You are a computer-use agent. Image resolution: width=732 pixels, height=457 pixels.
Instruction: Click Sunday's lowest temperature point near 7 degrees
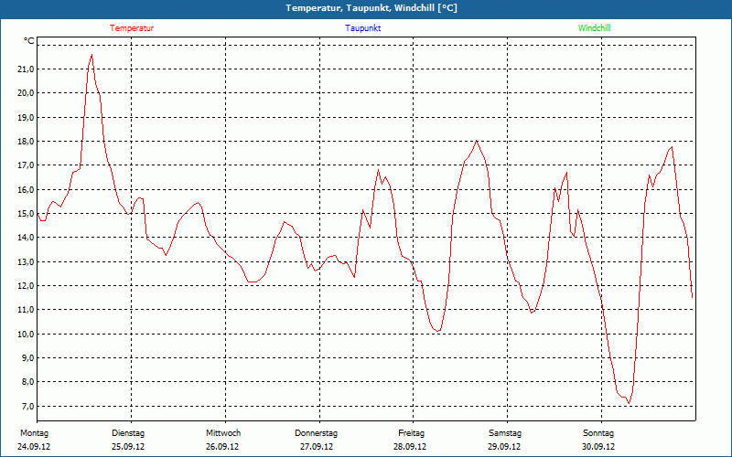coord(629,403)
